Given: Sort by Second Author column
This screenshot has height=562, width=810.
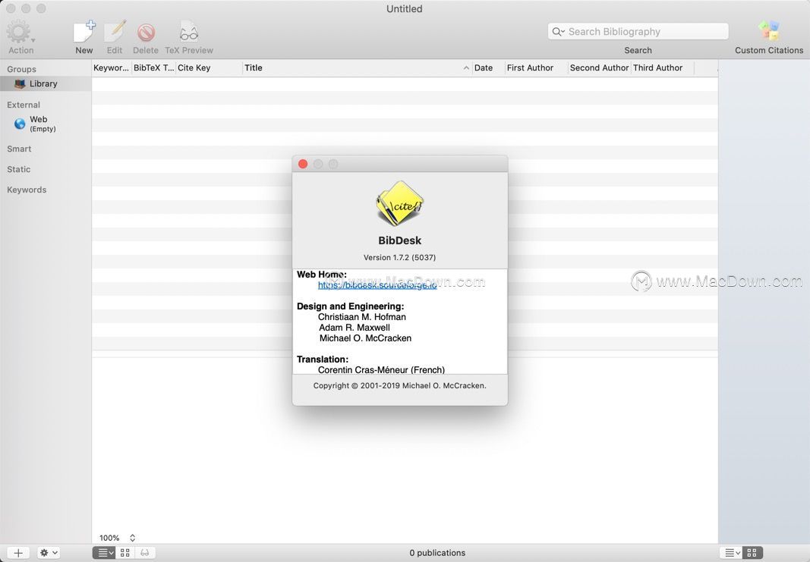Looking at the screenshot, I should [x=599, y=68].
